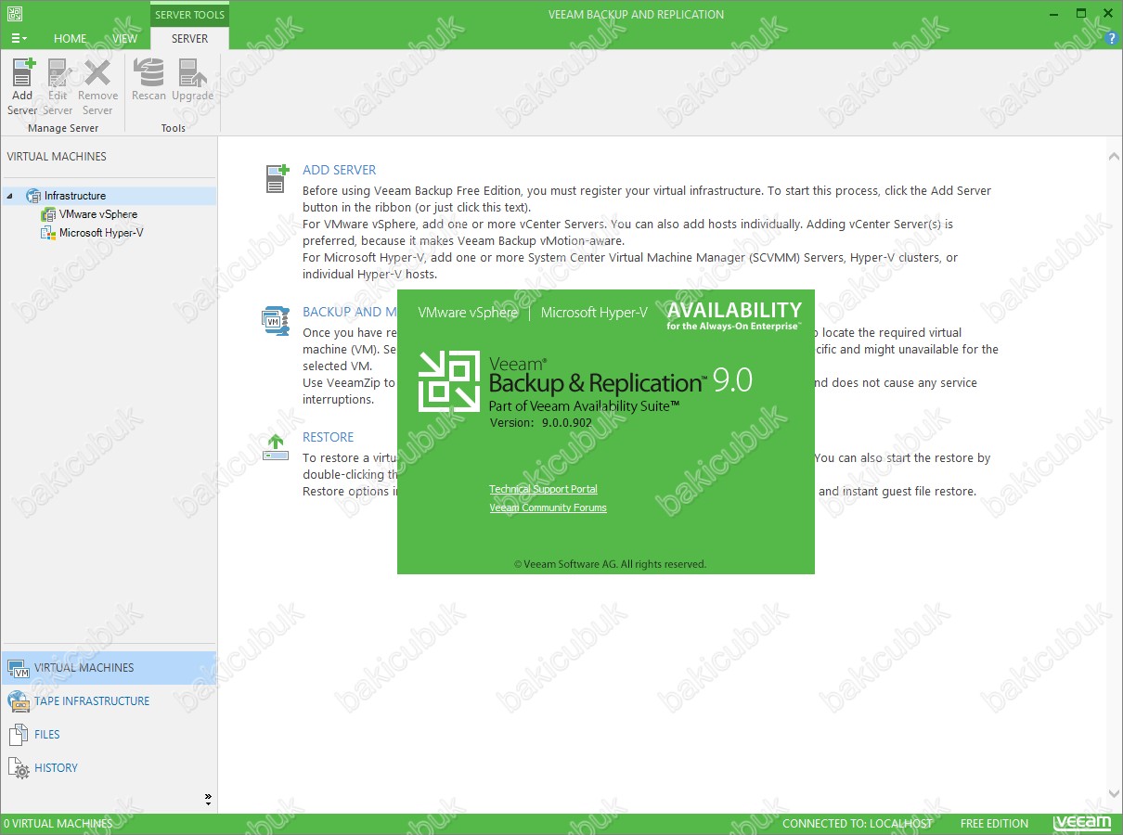Switch to the HOME ribbon tab

tap(70, 39)
